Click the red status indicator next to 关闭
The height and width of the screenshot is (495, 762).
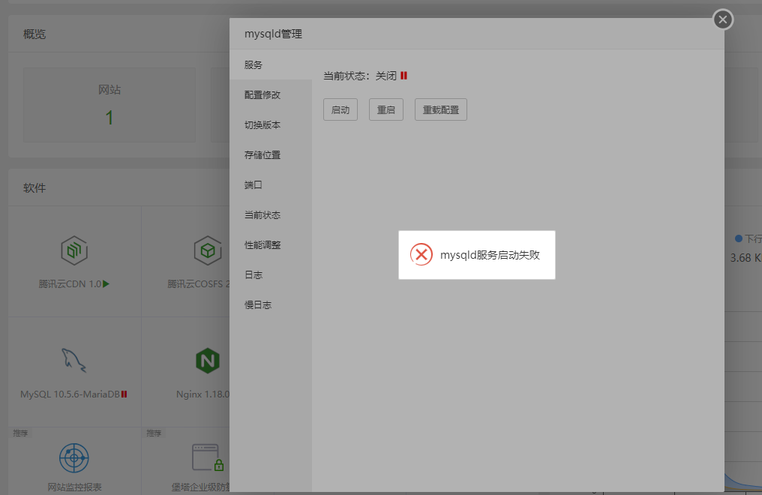(405, 75)
